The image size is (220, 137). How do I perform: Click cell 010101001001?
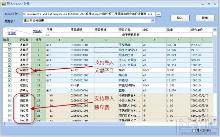click(82, 45)
